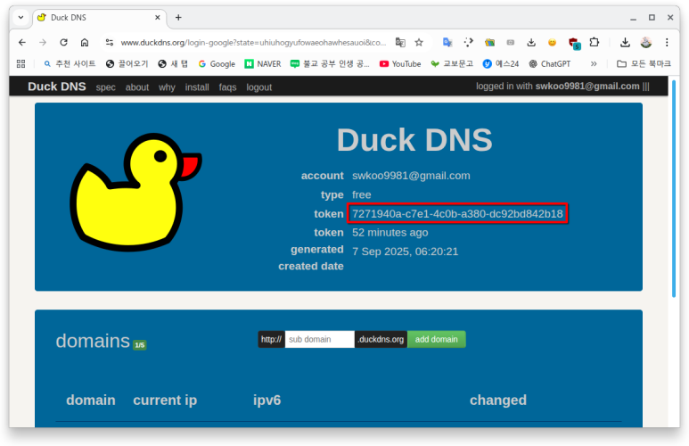Click the 'ipv6' column header

[267, 400]
